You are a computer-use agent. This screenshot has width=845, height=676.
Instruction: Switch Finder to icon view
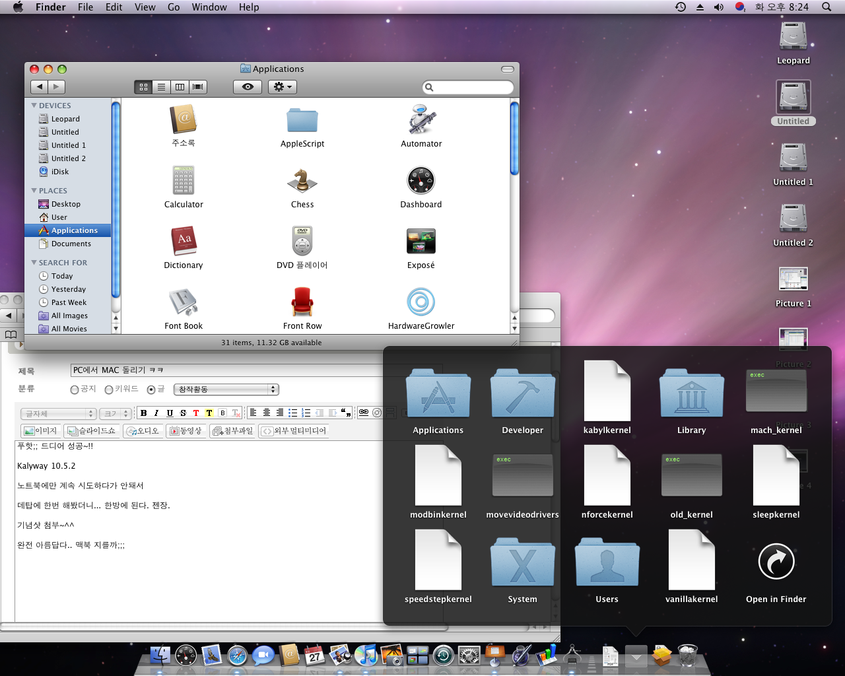click(143, 87)
